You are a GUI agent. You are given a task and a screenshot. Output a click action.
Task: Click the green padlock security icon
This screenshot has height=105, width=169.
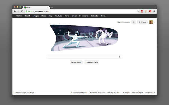[26, 11]
